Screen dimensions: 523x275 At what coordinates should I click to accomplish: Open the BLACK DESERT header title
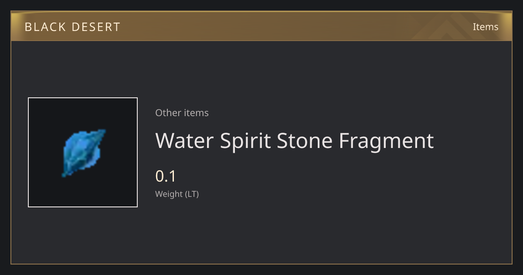(72, 27)
